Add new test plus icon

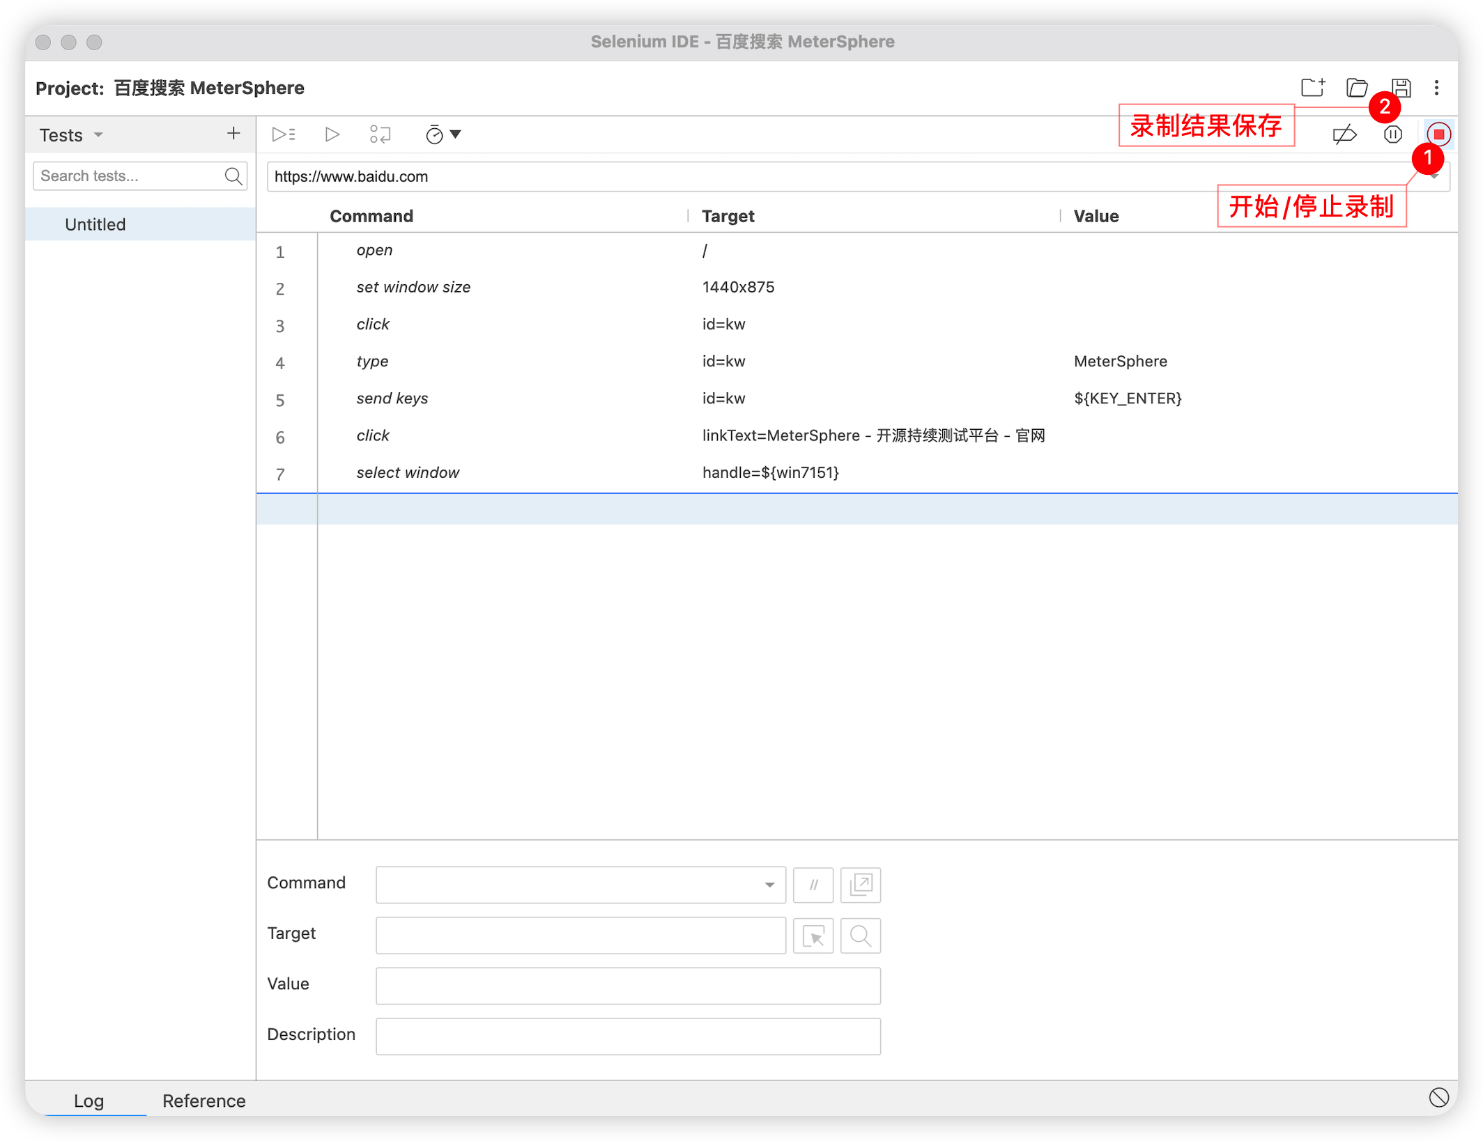233,134
